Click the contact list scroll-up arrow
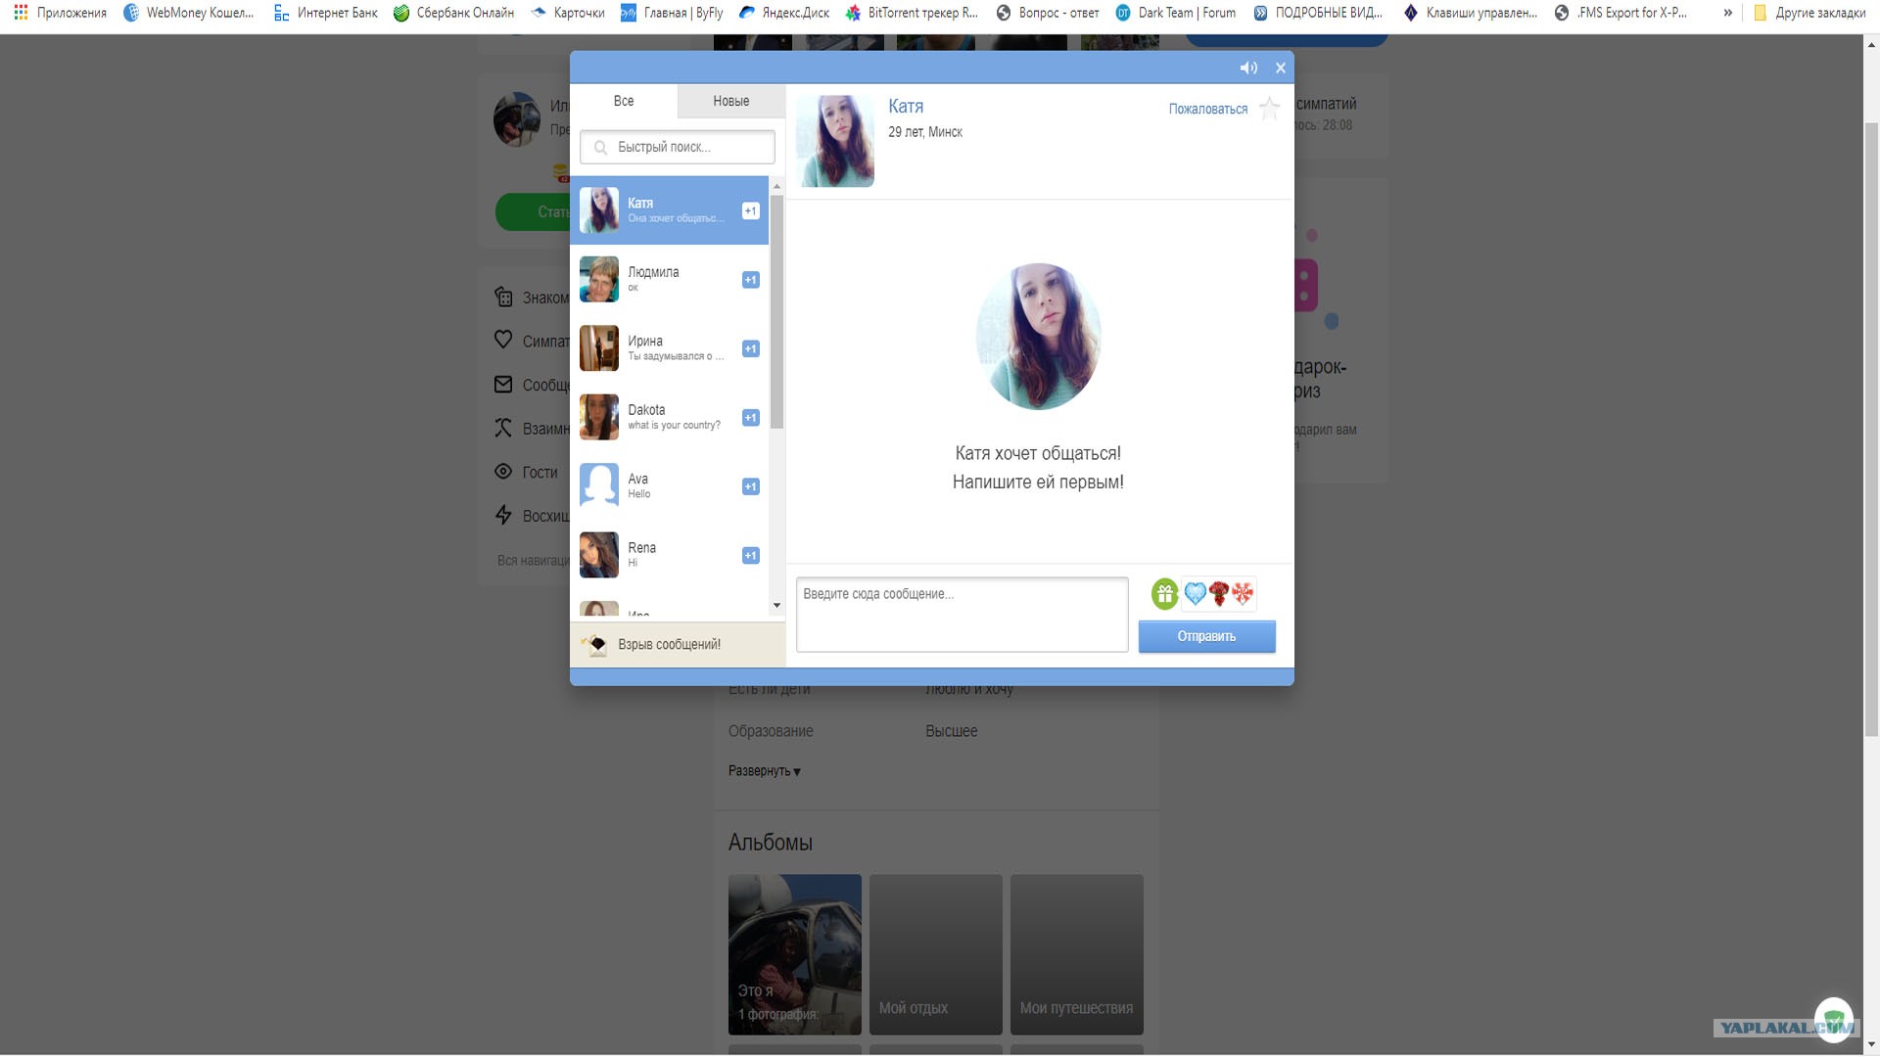The height and width of the screenshot is (1057, 1880). pyautogui.click(x=777, y=186)
